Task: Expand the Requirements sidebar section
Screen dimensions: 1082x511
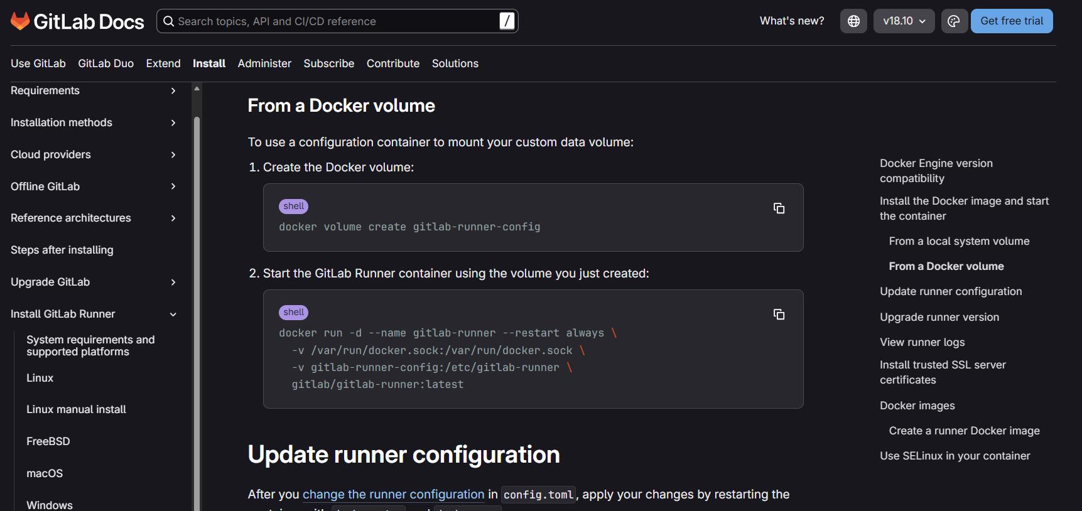Action: 173,91
